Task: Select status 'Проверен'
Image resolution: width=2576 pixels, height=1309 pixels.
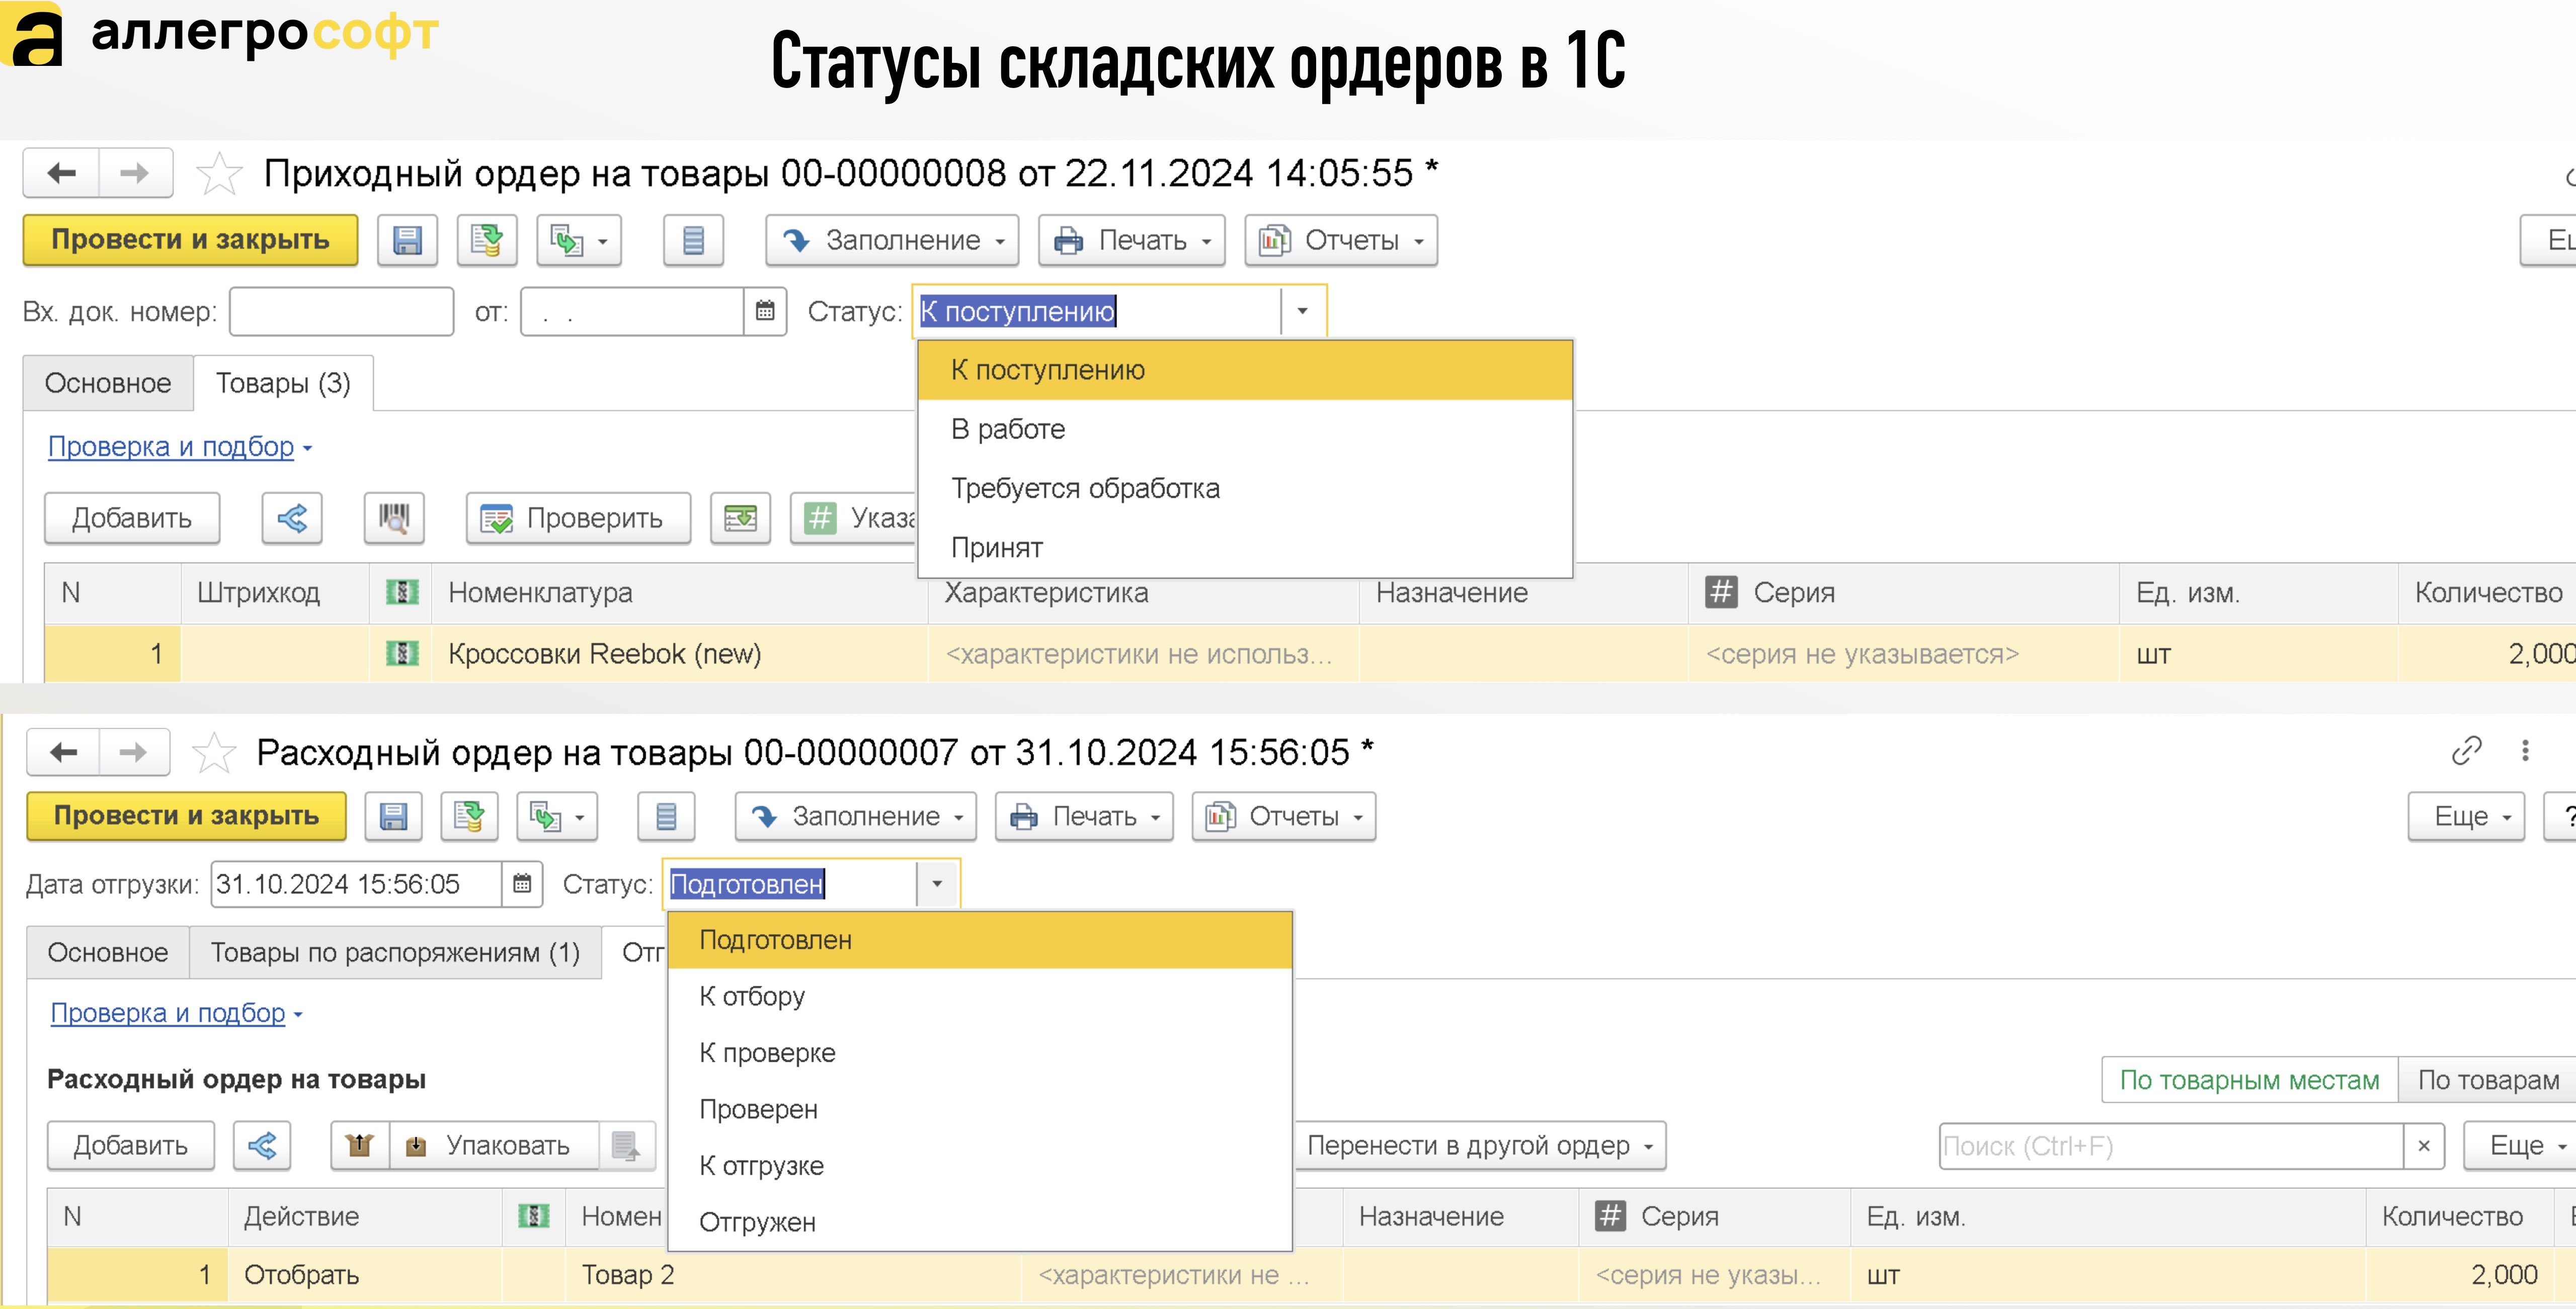Action: point(980,1109)
